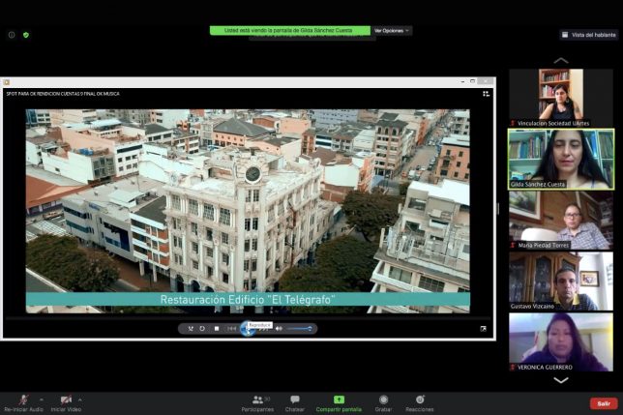Open the Chatear chat panel
Screen dimensions: 623x415
[x=294, y=402]
